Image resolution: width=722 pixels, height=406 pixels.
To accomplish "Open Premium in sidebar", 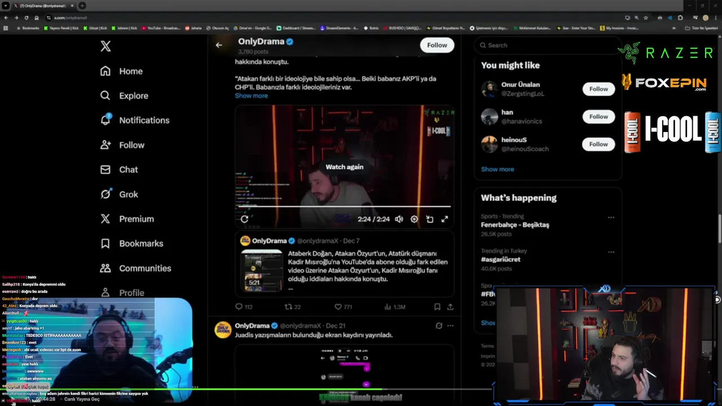I will (126, 219).
